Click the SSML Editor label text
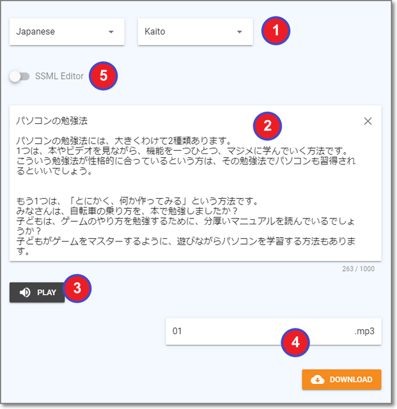Viewport: 397px width, 409px height. pos(59,76)
